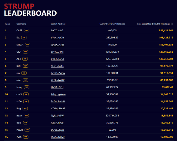This screenshot has width=177, height=141.
Task: Click the VIP badge next to CASE
Action: (26, 30)
